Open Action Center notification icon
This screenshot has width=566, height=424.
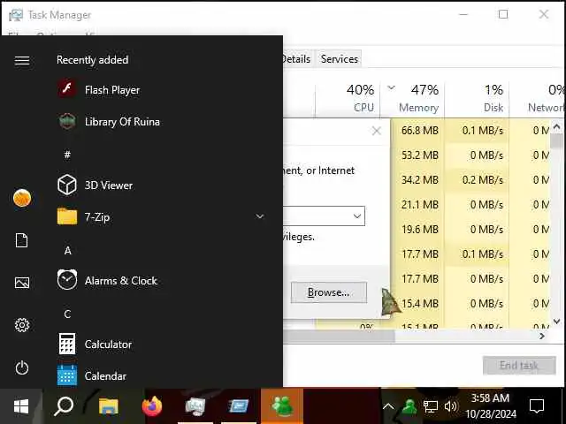point(537,406)
